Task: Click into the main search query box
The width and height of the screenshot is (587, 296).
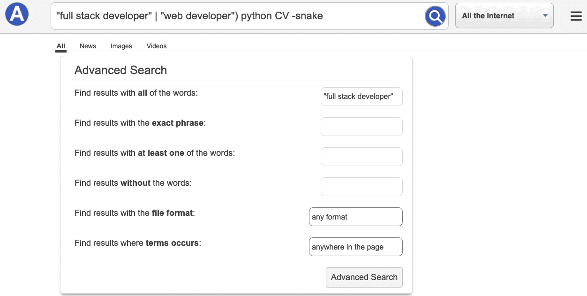Action: click(x=237, y=16)
